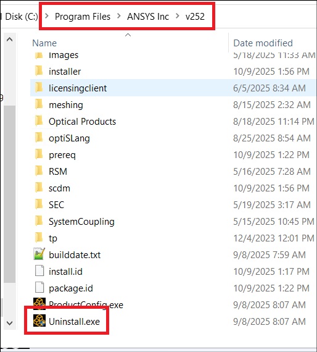
Task: Click the vertical scrollbar thumb
Action: (x=10, y=194)
